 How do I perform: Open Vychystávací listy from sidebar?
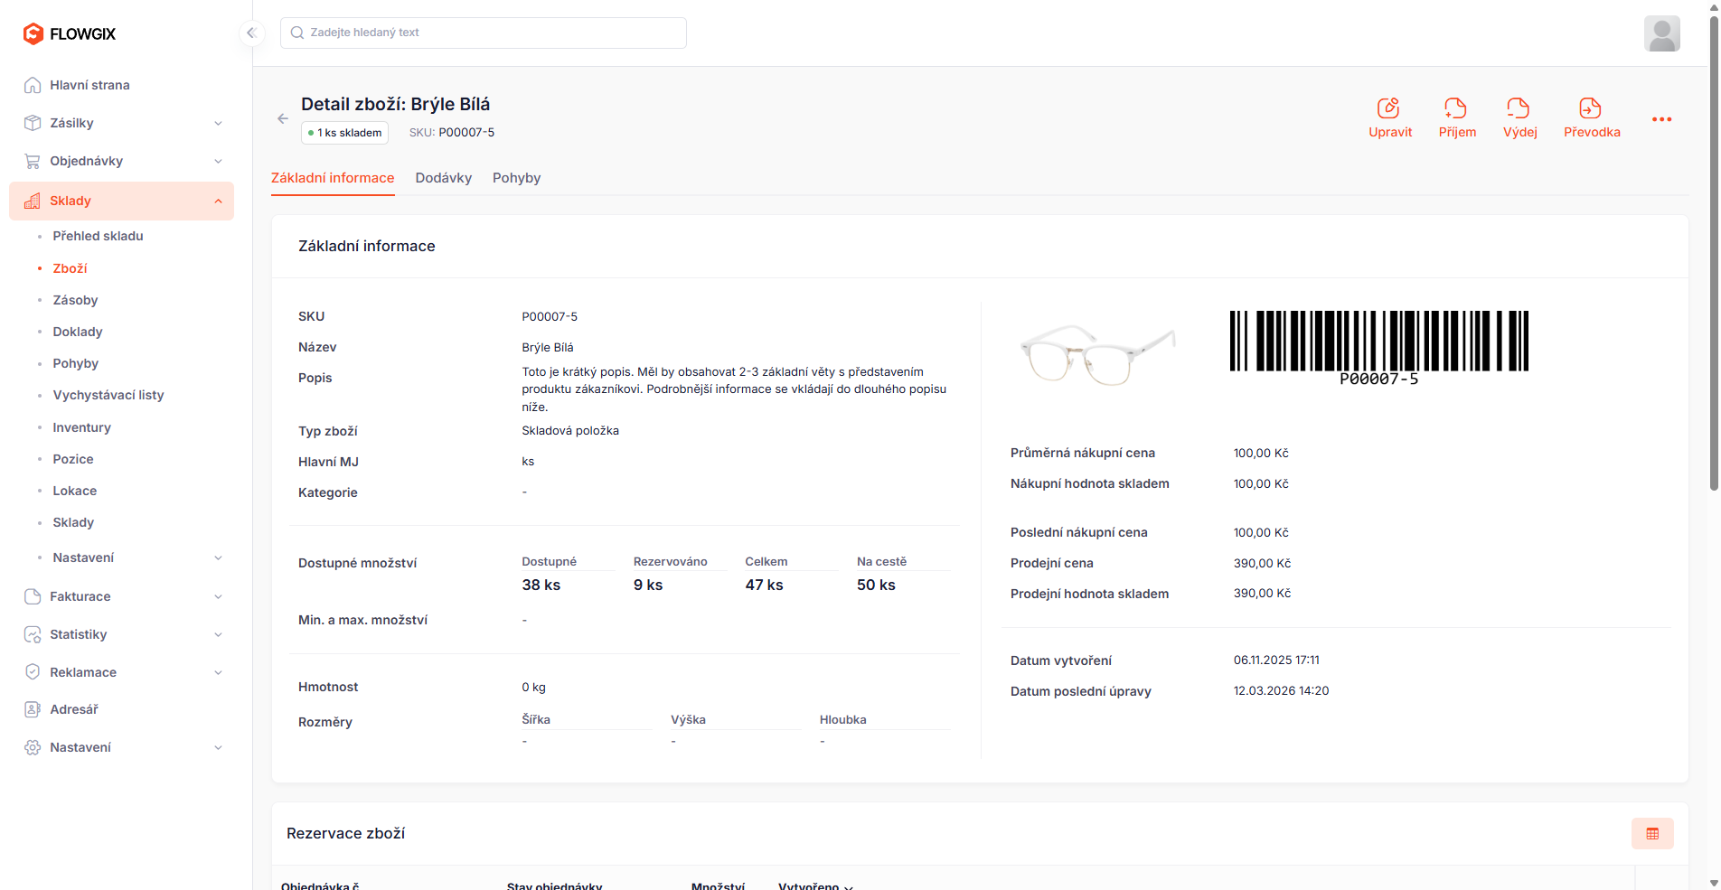108,395
